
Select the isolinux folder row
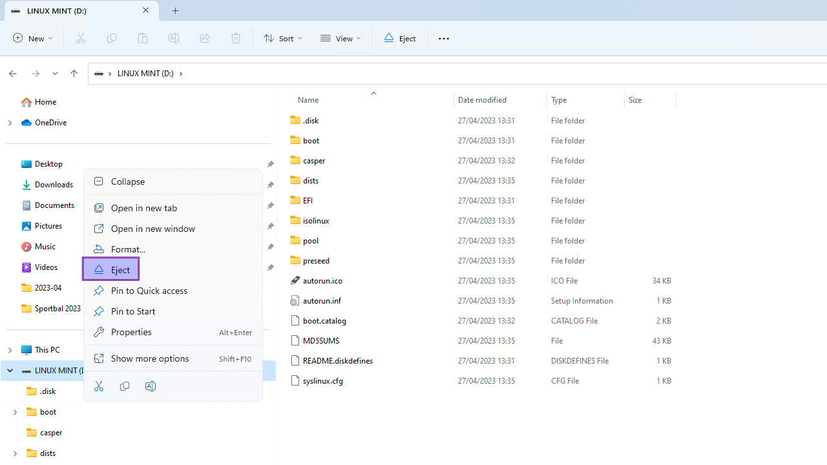point(481,220)
